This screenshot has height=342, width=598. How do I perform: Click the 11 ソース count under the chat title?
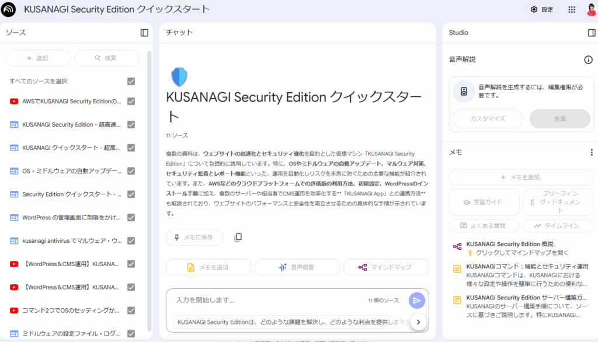(177, 135)
